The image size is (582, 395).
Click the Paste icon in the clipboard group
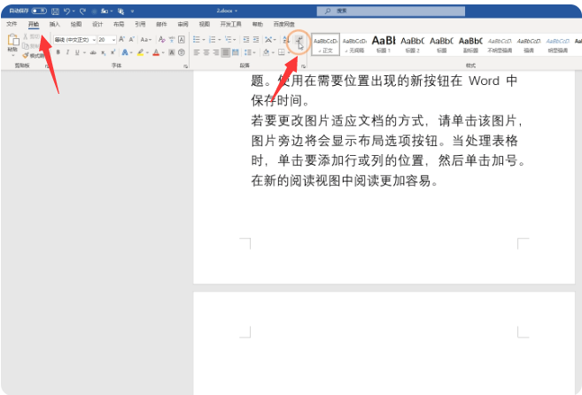pyautogui.click(x=12, y=42)
